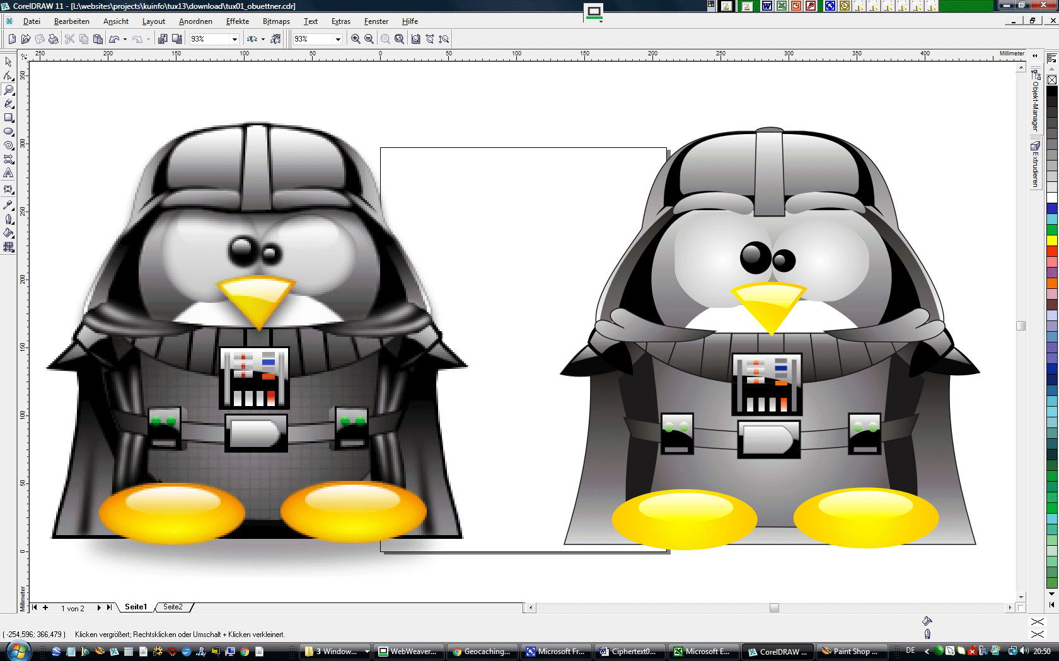Screen dimensions: 1059x661
Task: Choose the Rectangle tool
Action: (9, 117)
